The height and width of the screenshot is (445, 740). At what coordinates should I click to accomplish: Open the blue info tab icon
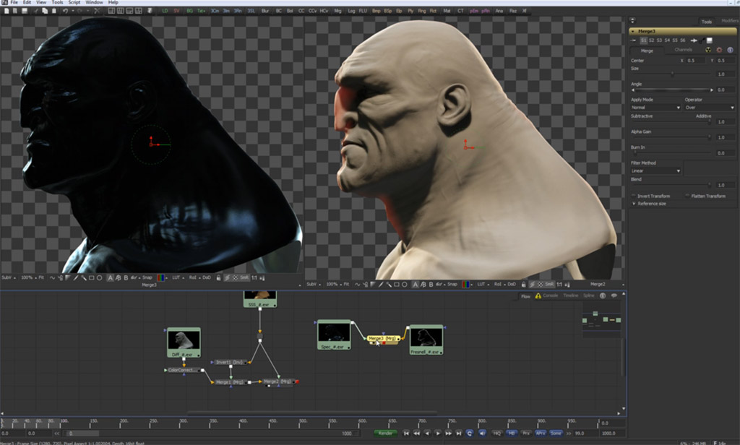(730, 50)
